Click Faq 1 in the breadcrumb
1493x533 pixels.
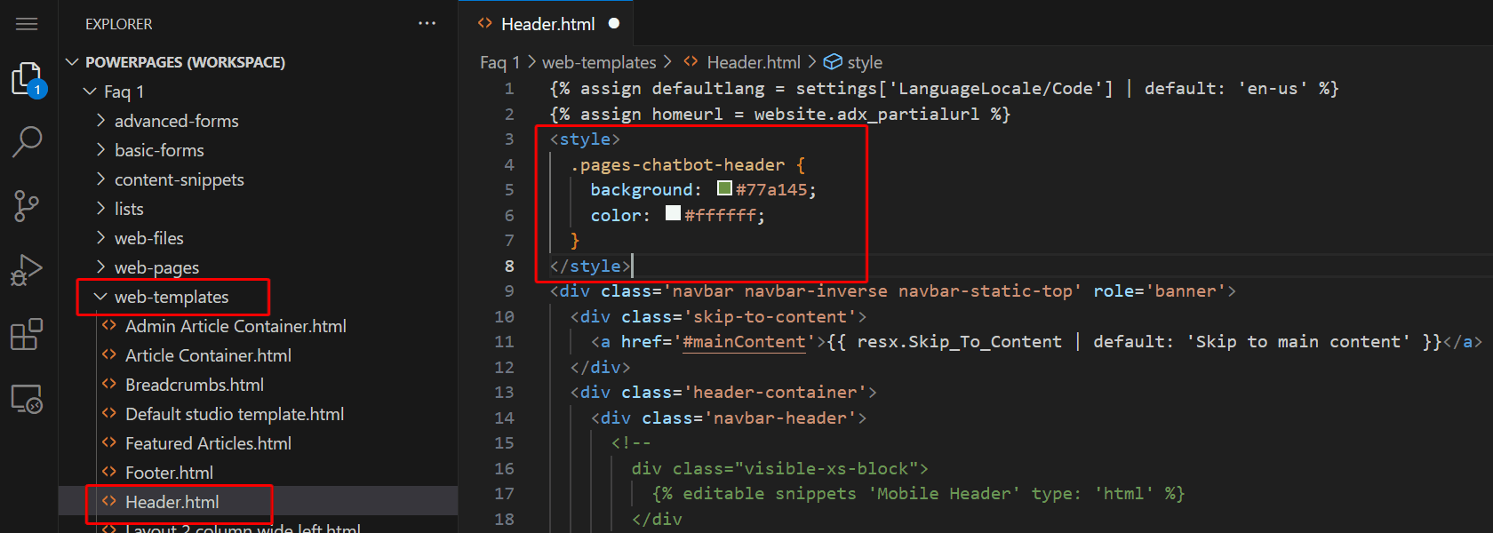499,62
